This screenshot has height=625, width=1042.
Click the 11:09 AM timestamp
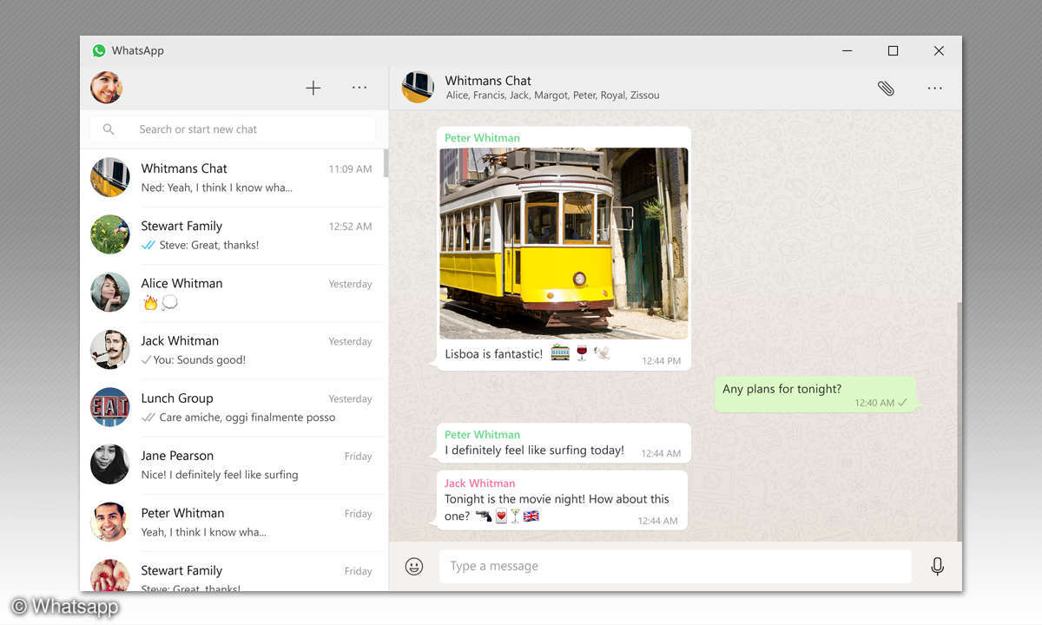[350, 168]
